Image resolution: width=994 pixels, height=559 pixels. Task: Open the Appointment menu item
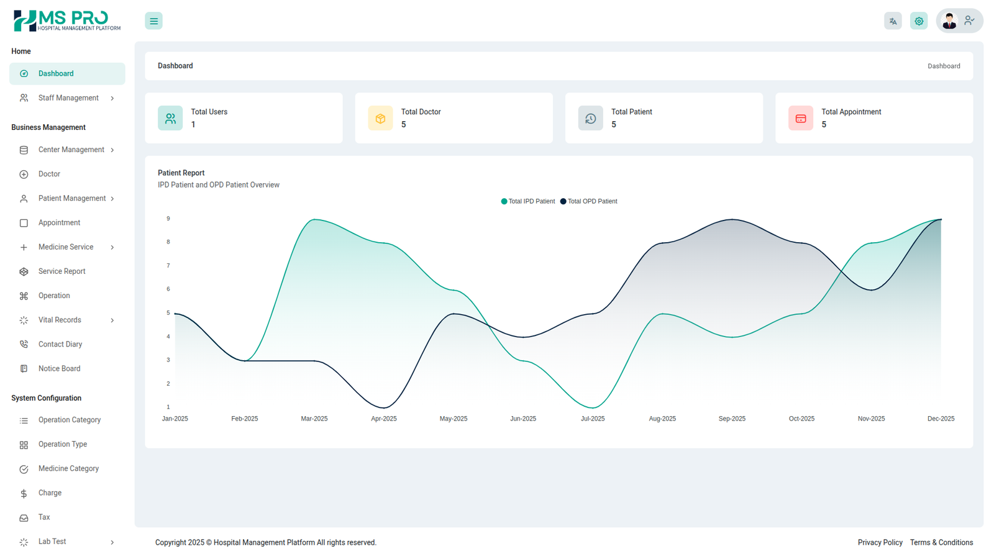(59, 223)
